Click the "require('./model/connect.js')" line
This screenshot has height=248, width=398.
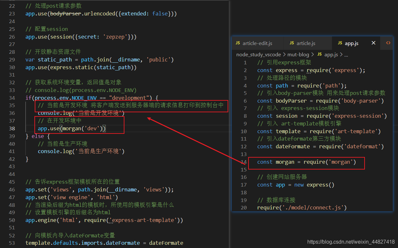click(302, 208)
